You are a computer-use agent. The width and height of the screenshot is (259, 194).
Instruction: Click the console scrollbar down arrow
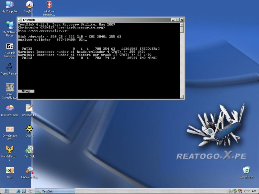coord(182,97)
